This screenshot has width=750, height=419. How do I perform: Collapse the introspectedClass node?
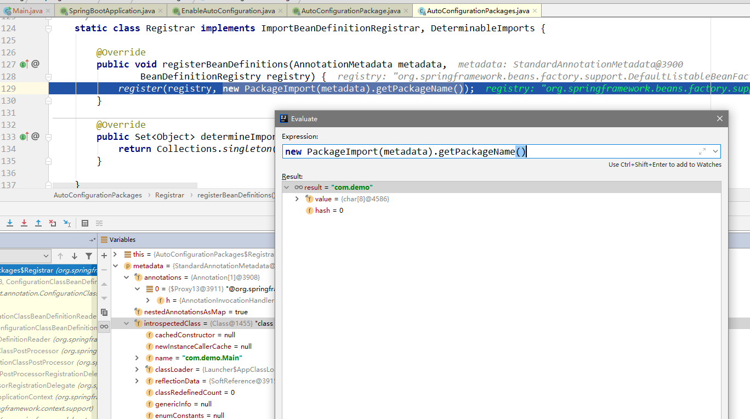click(126, 324)
